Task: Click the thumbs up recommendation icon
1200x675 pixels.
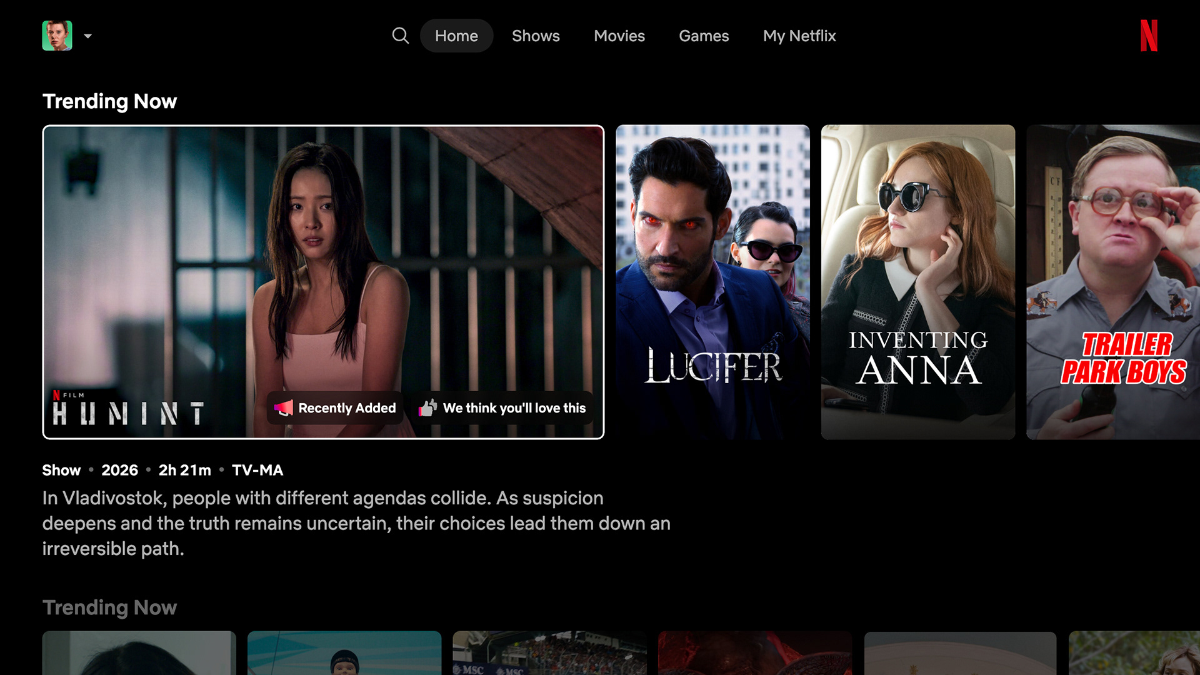Action: pos(428,408)
